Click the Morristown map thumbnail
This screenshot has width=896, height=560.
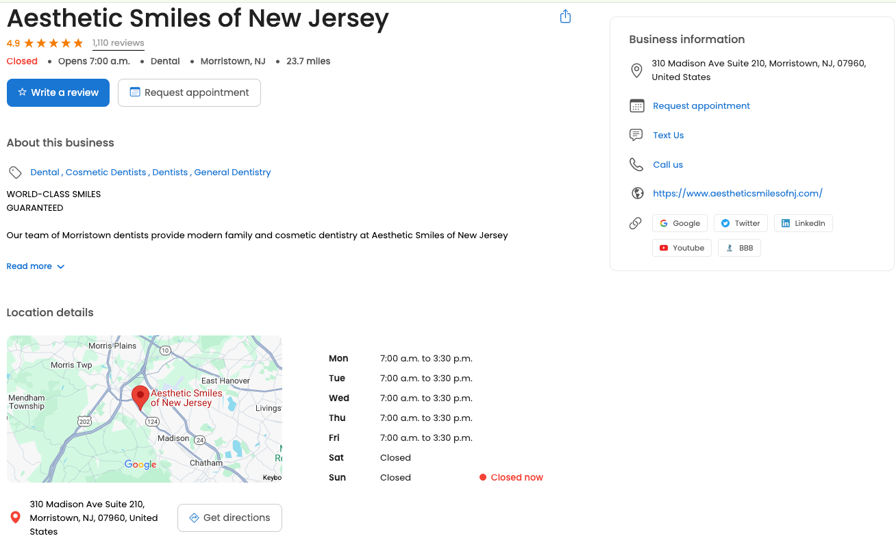[145, 409]
